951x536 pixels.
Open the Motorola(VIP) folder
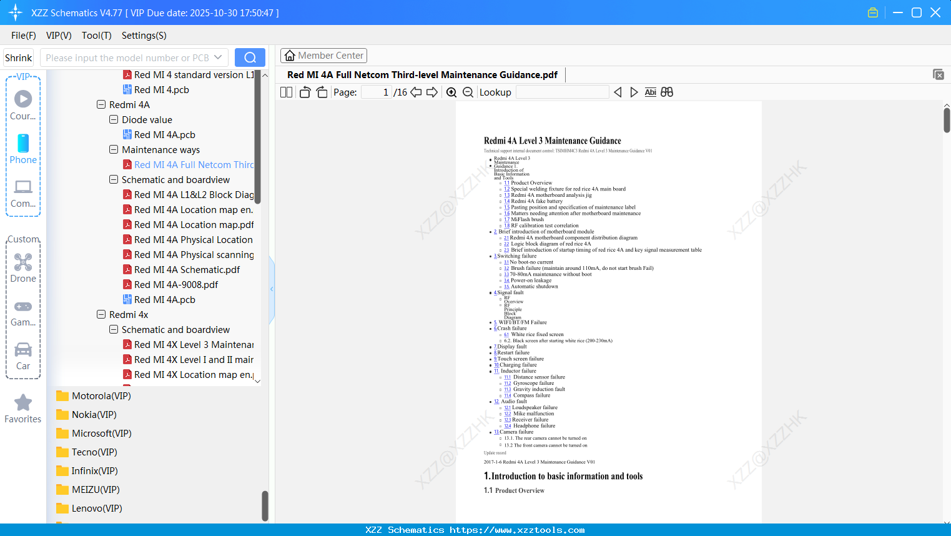click(x=94, y=395)
